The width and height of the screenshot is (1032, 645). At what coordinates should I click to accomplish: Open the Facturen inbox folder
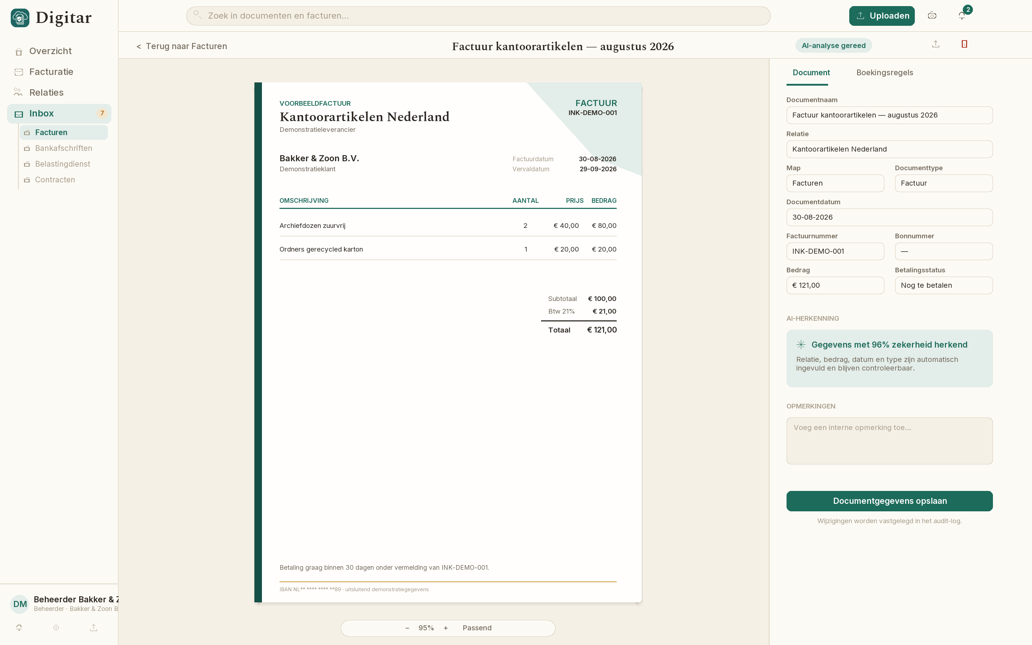click(x=63, y=132)
